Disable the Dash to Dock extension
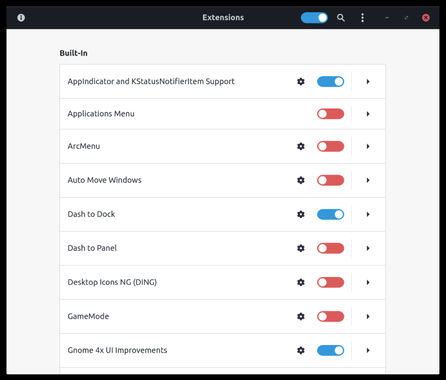Viewport: 446px width, 380px height. pyautogui.click(x=331, y=214)
